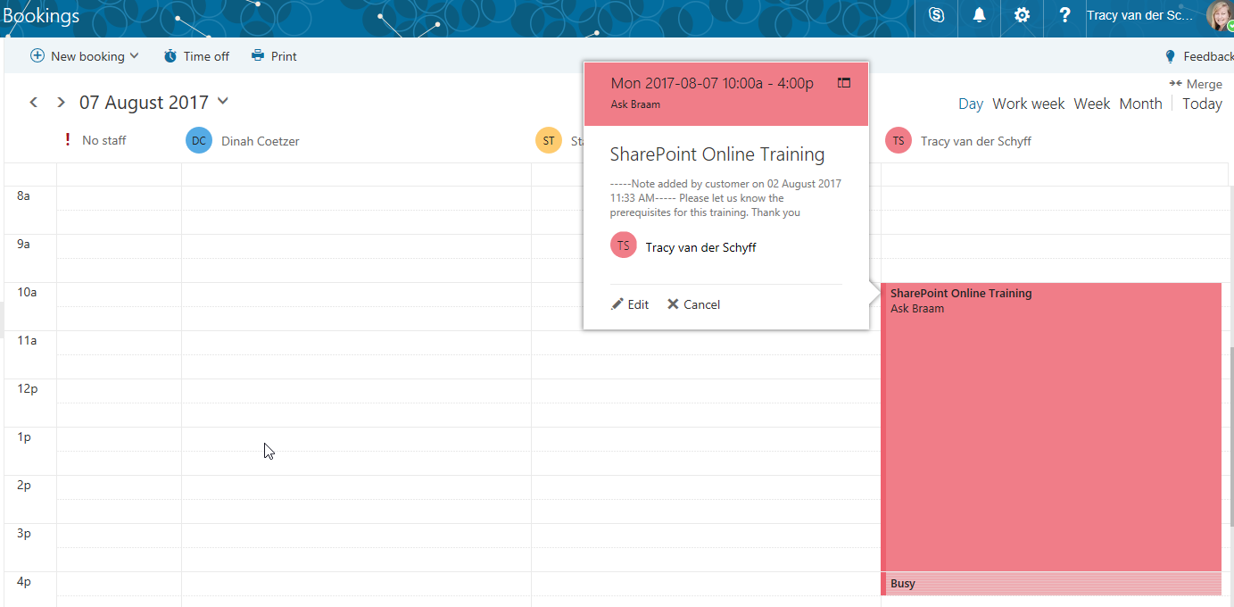Image resolution: width=1234 pixels, height=607 pixels.
Task: Switch to Month view
Action: pos(1140,104)
